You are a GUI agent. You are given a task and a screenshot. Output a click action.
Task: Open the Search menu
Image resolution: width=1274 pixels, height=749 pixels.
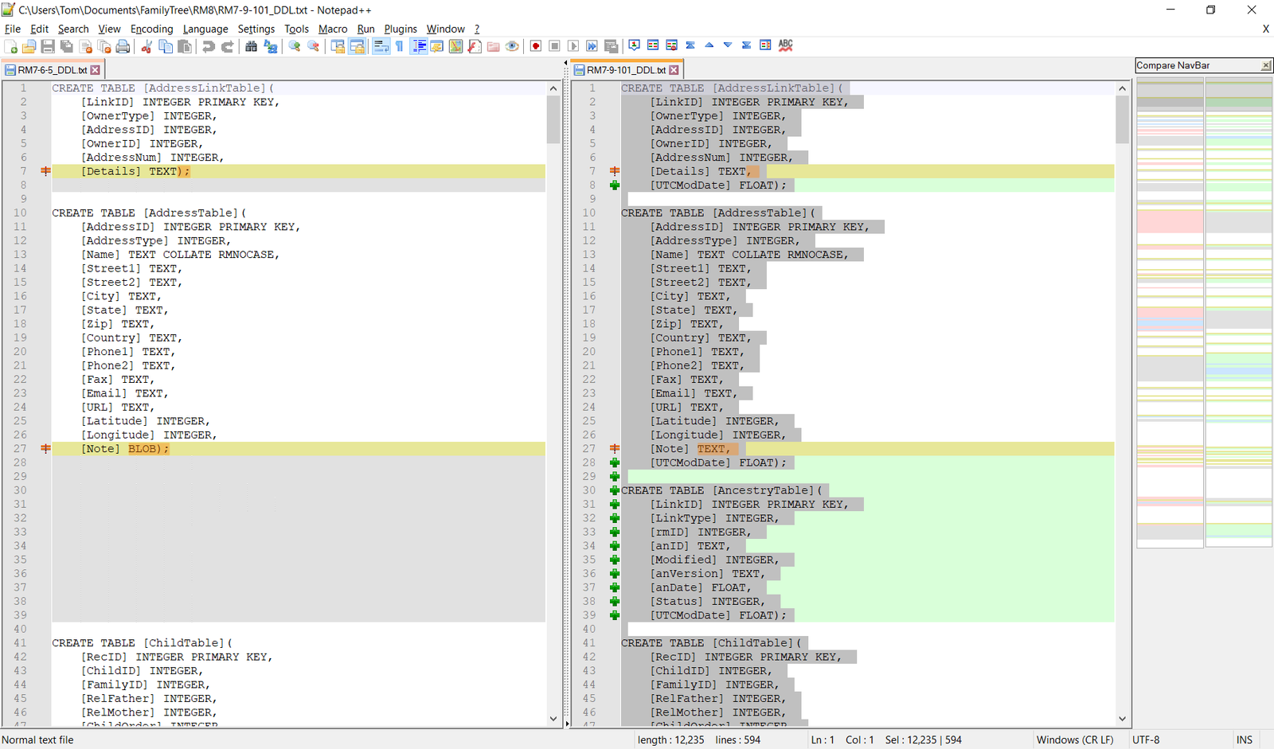point(73,29)
